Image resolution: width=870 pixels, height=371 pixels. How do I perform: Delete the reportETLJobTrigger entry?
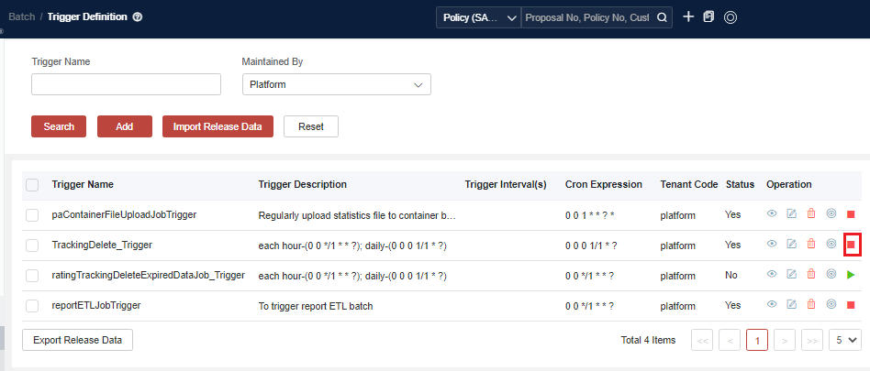coord(811,304)
